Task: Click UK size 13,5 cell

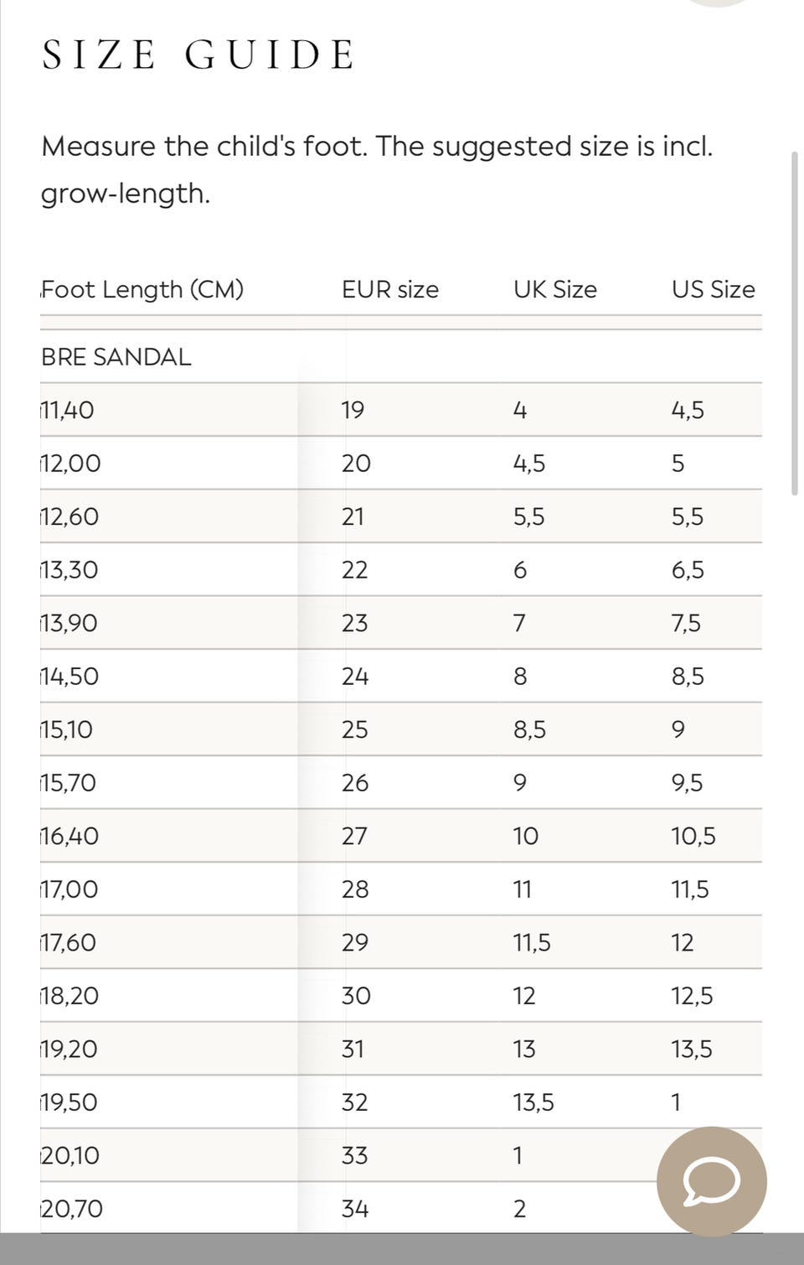Action: tap(533, 1102)
